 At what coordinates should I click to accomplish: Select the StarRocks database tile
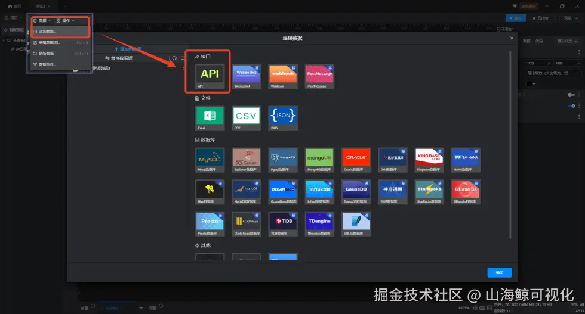tap(429, 192)
